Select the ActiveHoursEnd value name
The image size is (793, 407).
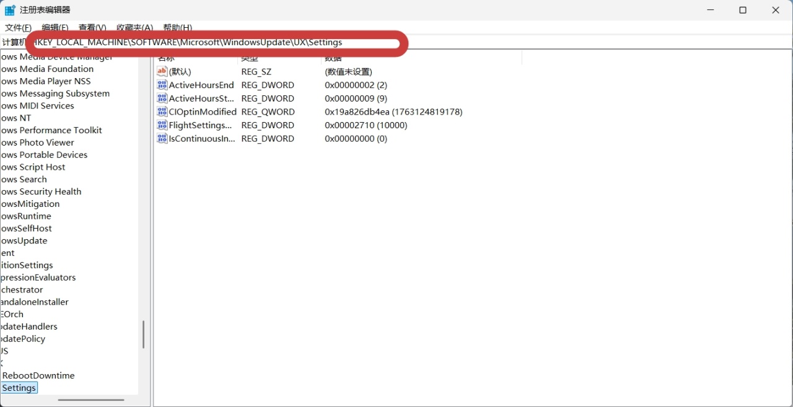click(201, 85)
